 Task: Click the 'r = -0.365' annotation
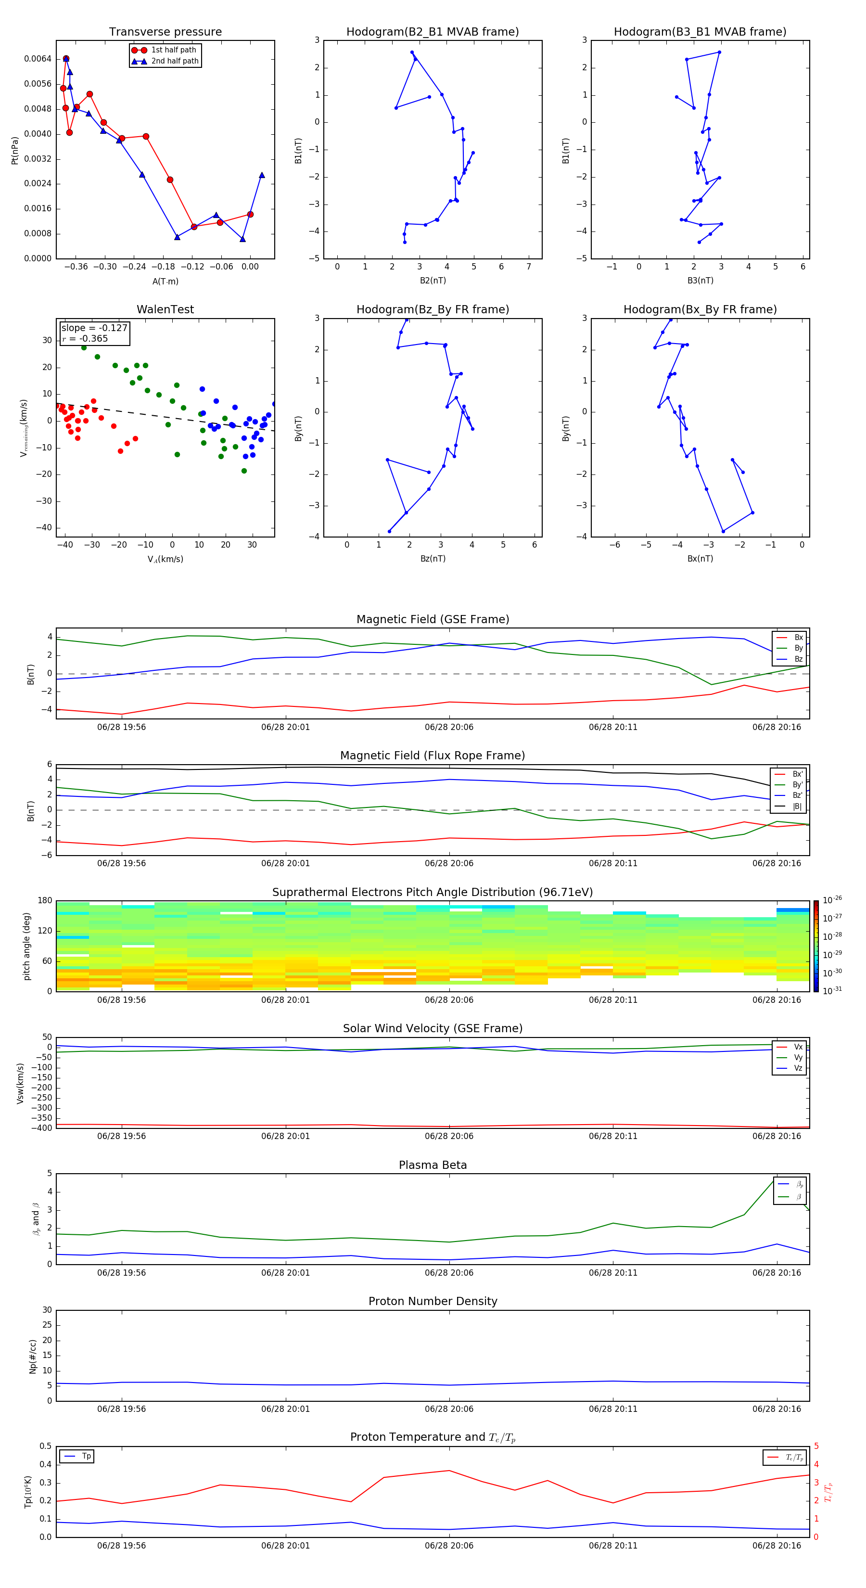pos(85,338)
